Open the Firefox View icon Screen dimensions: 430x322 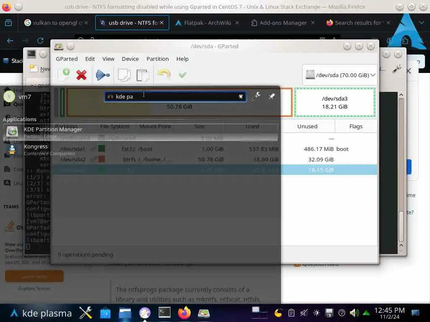point(8,23)
